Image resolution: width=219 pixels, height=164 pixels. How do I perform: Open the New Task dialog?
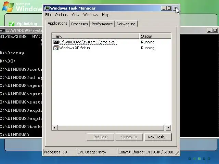click(158, 137)
